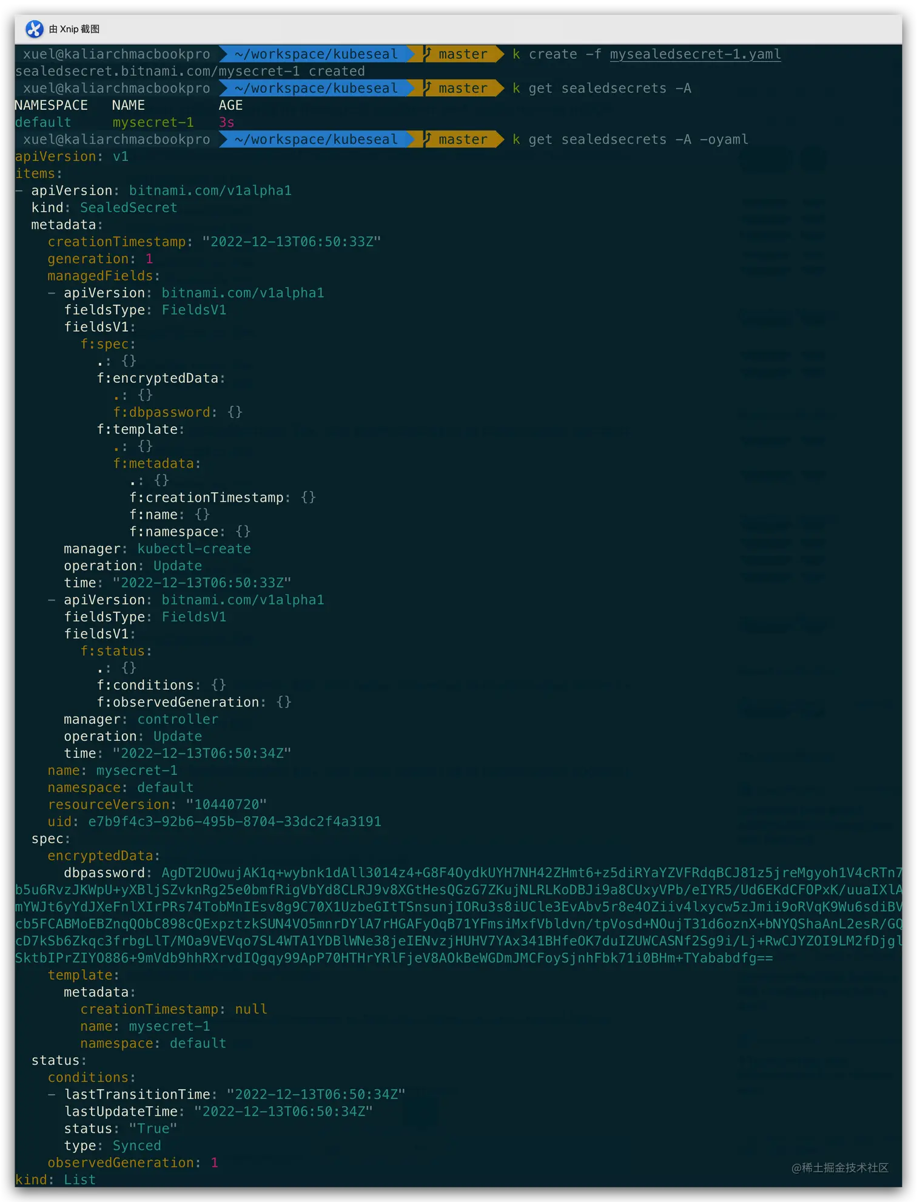
Task: Click the git branch icon before master on the first prompt
Action: (427, 54)
